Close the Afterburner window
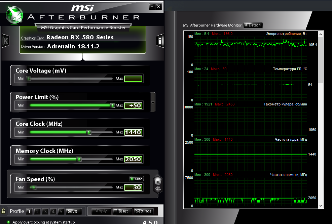332x224 pixels. (x=158, y=7)
